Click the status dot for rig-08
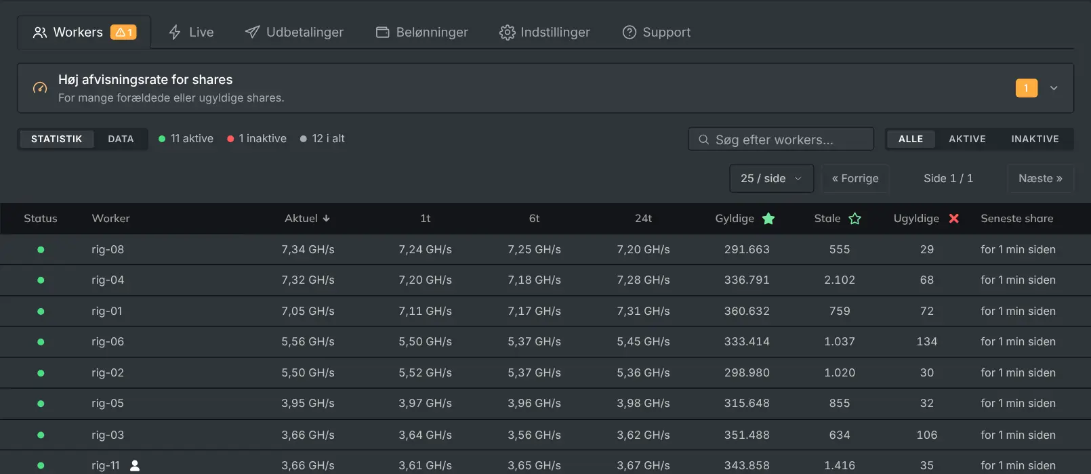Screen dimensions: 1091x474 pyautogui.click(x=41, y=250)
